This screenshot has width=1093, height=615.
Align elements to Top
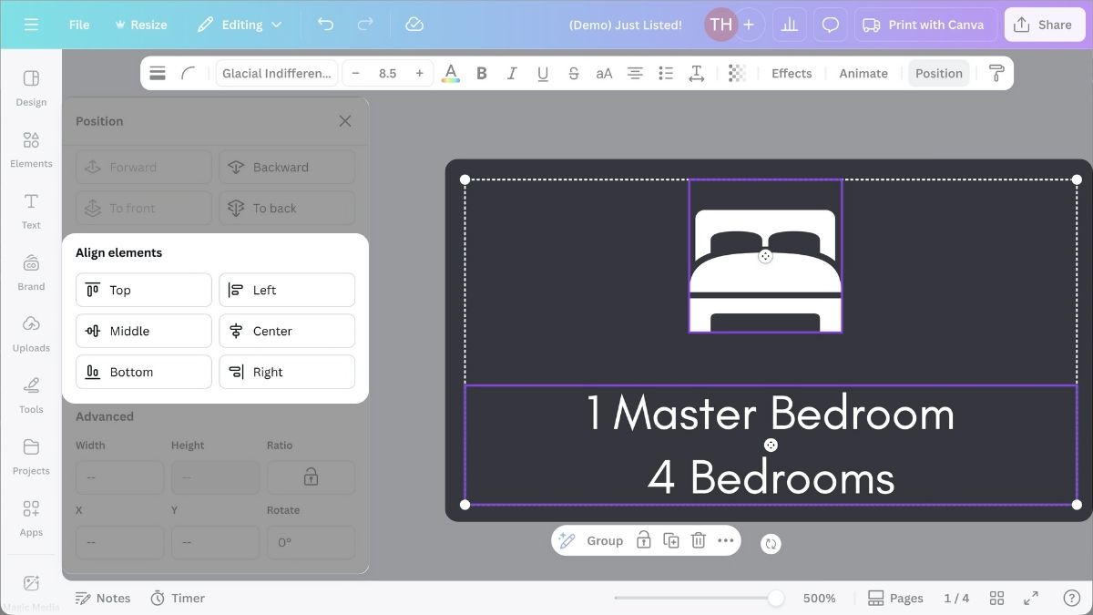144,290
